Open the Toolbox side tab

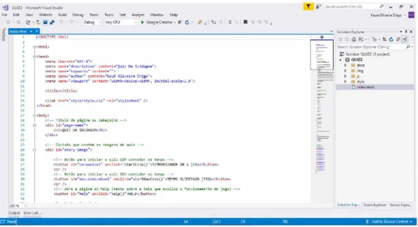[x=4, y=34]
